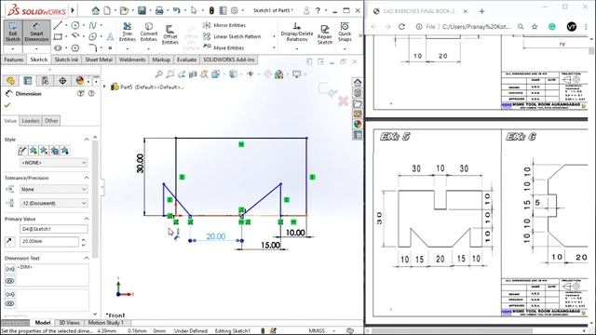Select the Sketch Fillet tool
This screenshot has height=335, width=596.
coord(92,47)
